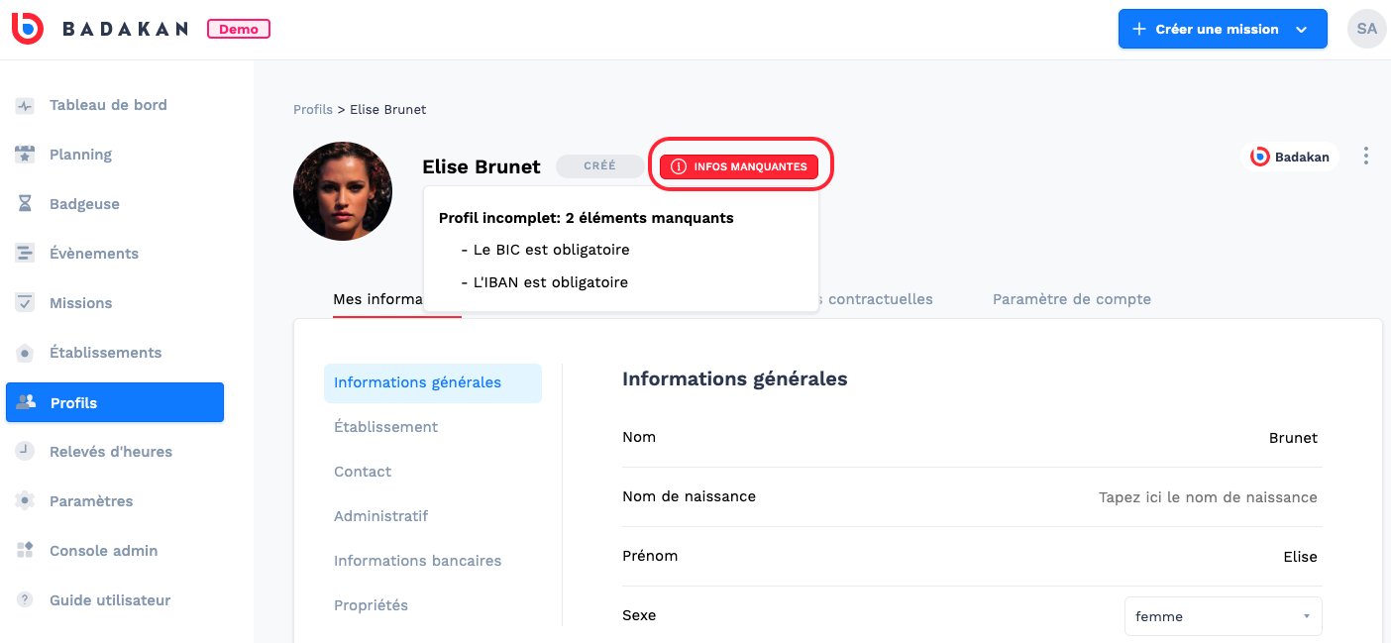Open the Établissements sidebar icon
This screenshot has height=643, width=1391.
pyautogui.click(x=25, y=353)
